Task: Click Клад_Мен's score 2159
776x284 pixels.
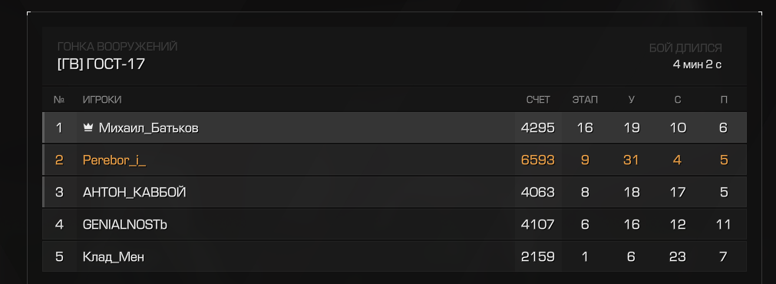Action: [538, 257]
